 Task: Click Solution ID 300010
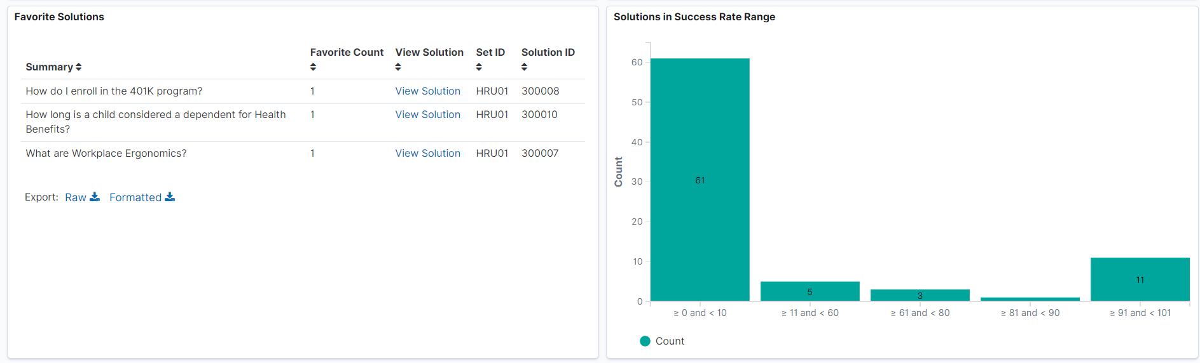point(539,115)
